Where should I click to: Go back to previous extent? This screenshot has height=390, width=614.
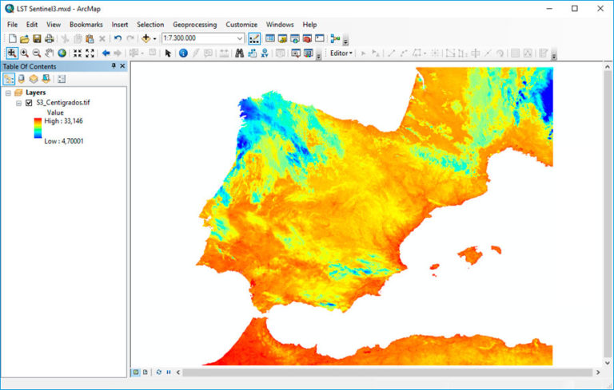pos(106,53)
